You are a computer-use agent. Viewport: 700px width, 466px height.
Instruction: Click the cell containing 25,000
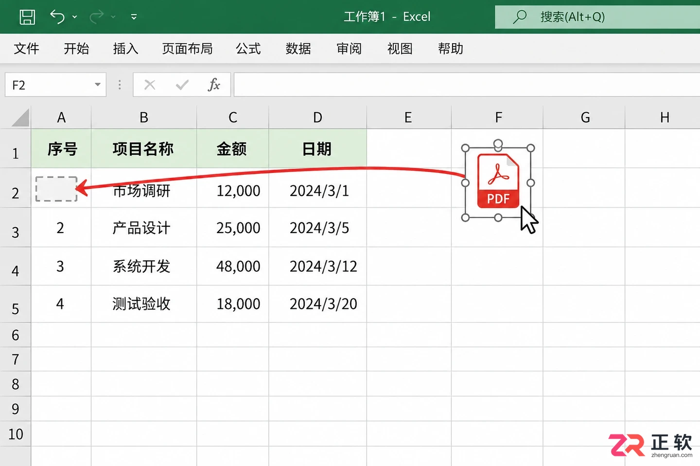pyautogui.click(x=233, y=228)
